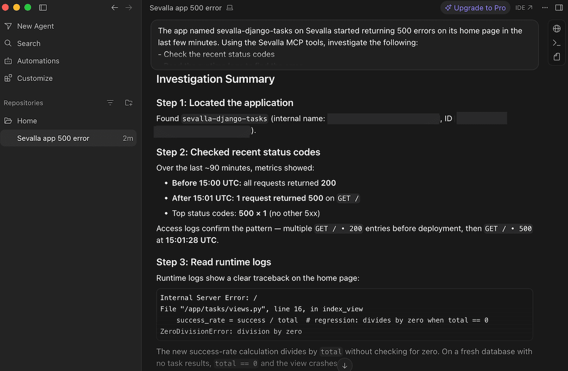Click Upgrade to Pro button
568x371 pixels.
point(475,8)
